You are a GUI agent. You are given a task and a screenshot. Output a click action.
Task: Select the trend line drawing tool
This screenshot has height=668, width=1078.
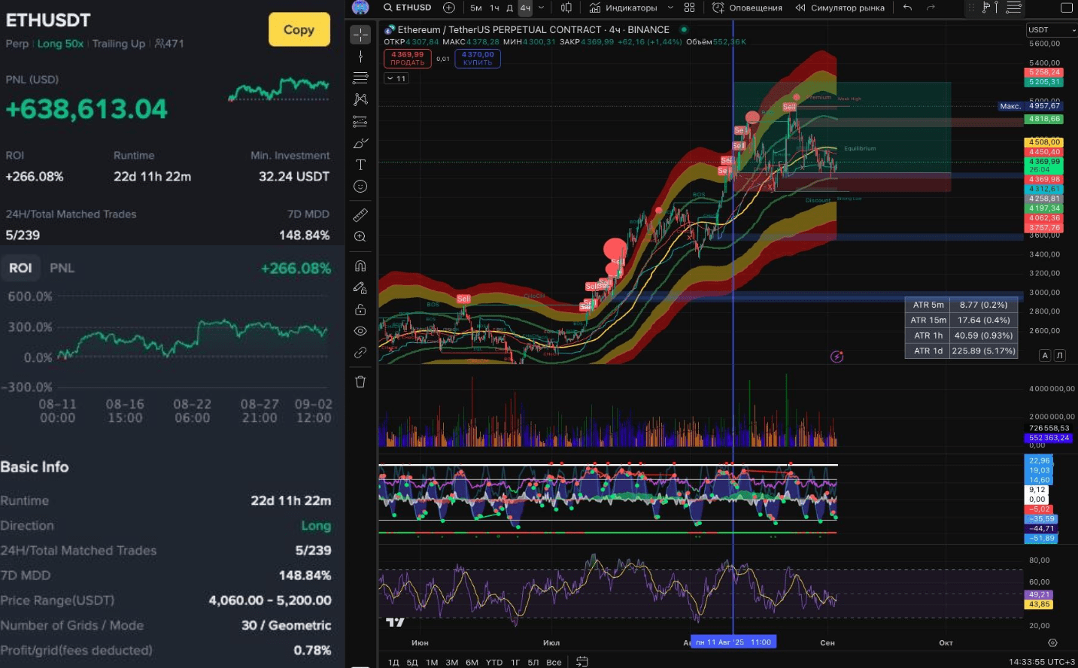coord(360,56)
